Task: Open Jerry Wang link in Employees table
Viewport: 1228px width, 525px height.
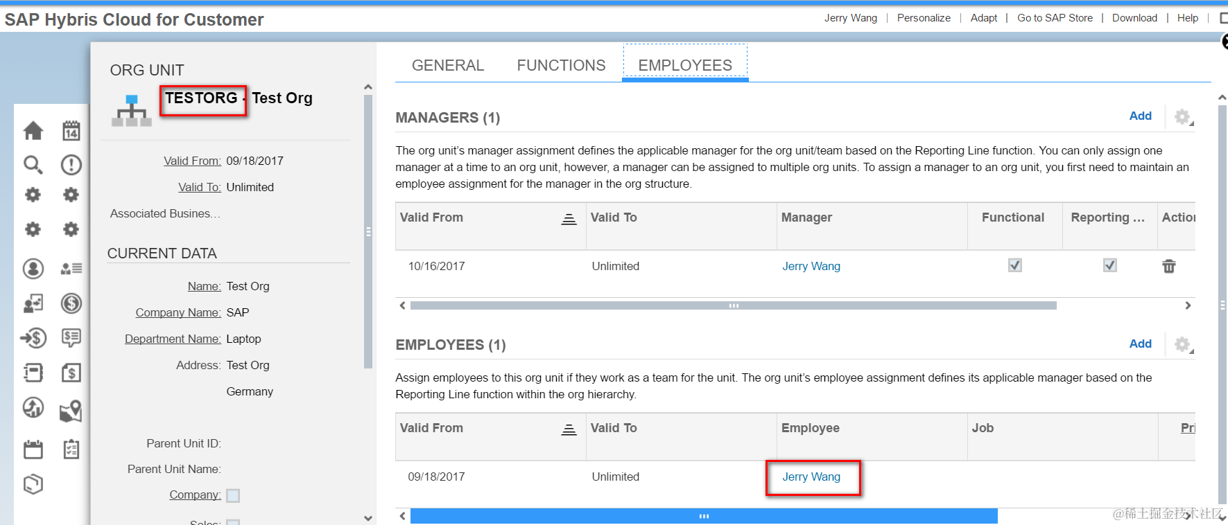Action: tap(811, 477)
